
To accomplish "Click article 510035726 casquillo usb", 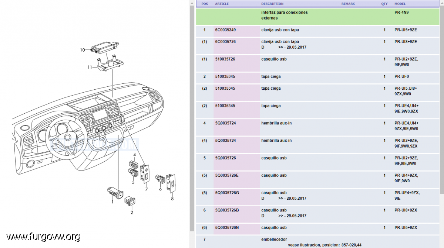I will tap(225, 59).
